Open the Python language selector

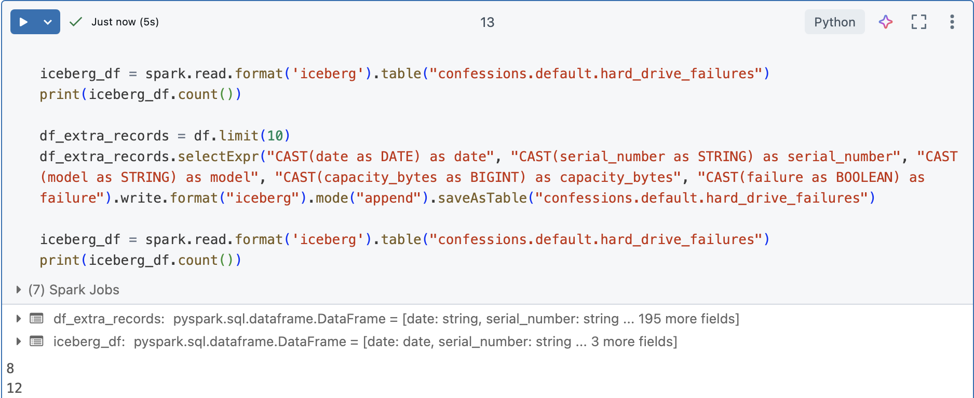click(834, 22)
